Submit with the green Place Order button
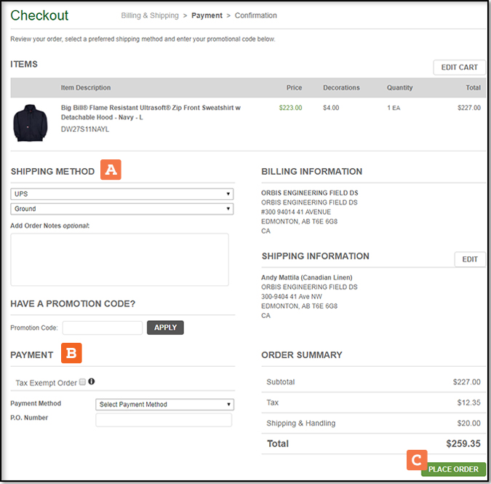The image size is (491, 484). point(453,469)
